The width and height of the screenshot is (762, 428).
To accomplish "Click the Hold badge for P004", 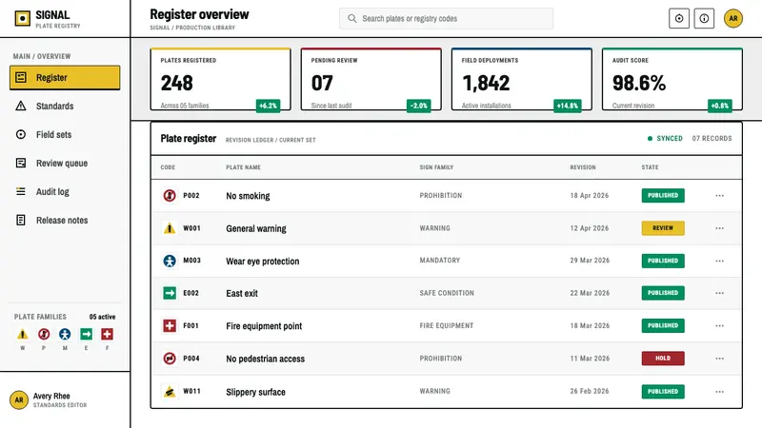I will point(663,359).
